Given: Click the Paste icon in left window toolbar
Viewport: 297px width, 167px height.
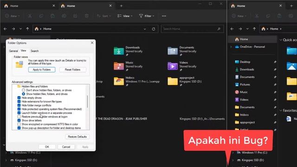Looking at the screenshot, I should pyautogui.click(x=52, y=16).
